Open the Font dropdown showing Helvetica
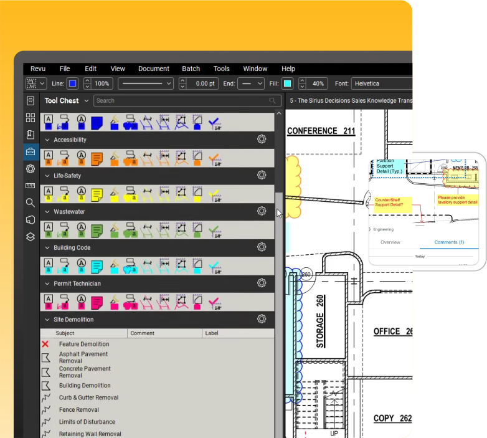Screen dimensions: 487x438 (x=382, y=83)
